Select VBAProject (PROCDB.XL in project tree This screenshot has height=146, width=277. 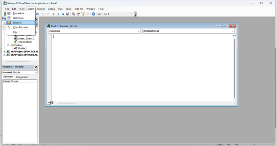24,55
